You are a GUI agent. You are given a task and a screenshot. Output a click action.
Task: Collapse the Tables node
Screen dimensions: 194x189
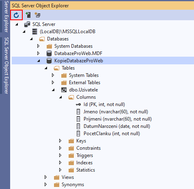coord(46,68)
